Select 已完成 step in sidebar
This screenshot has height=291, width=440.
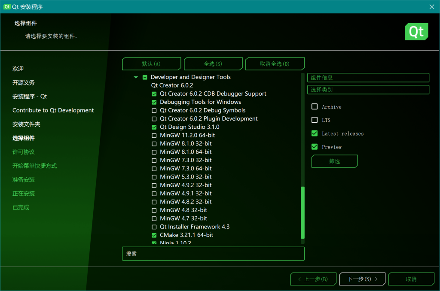pyautogui.click(x=21, y=207)
